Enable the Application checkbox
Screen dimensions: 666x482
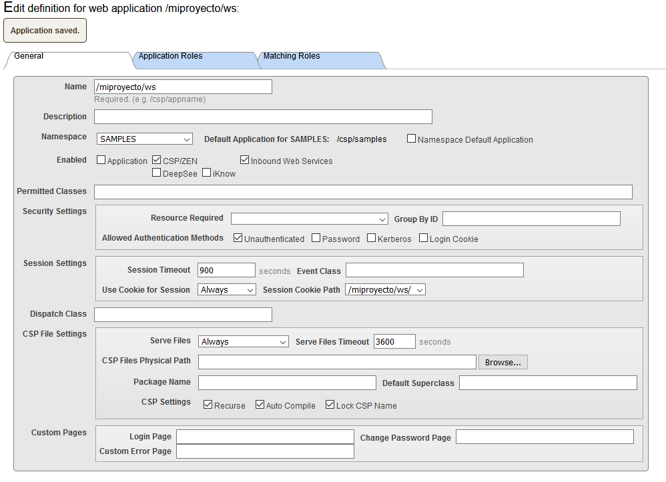[x=101, y=160]
